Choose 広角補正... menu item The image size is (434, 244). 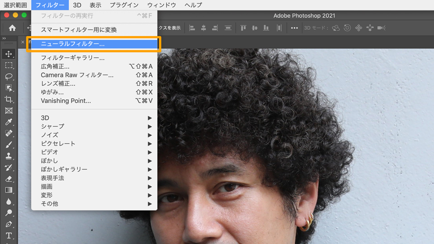pos(94,66)
